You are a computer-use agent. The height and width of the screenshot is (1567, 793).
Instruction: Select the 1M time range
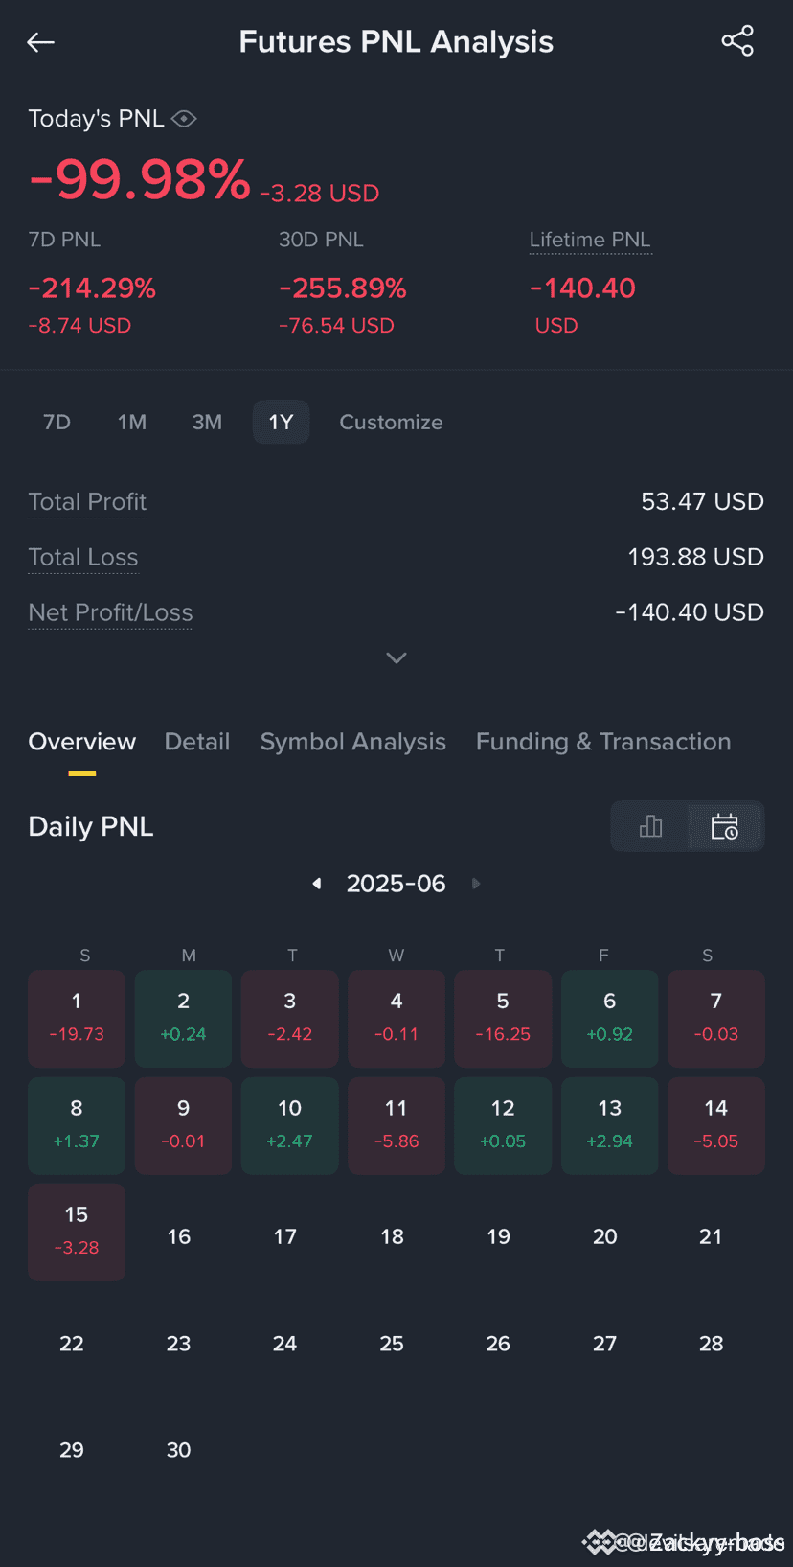pyautogui.click(x=132, y=422)
